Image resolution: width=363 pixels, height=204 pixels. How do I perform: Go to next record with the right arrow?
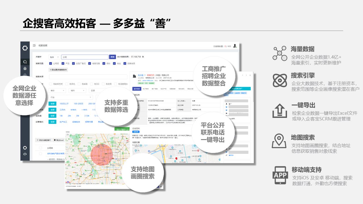(x=246, y=75)
